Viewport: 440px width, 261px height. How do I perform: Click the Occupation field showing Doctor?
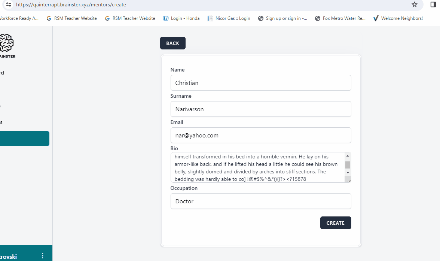pos(261,201)
